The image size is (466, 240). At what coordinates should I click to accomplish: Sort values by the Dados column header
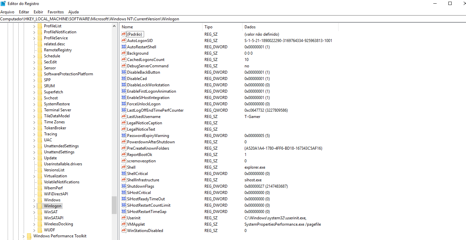click(x=291, y=27)
